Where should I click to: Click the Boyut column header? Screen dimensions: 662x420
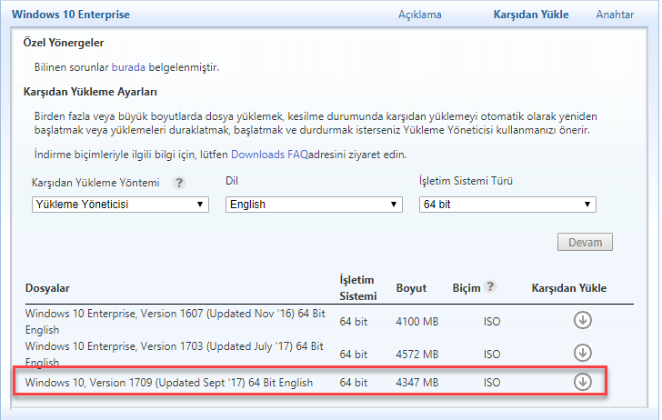(x=411, y=288)
